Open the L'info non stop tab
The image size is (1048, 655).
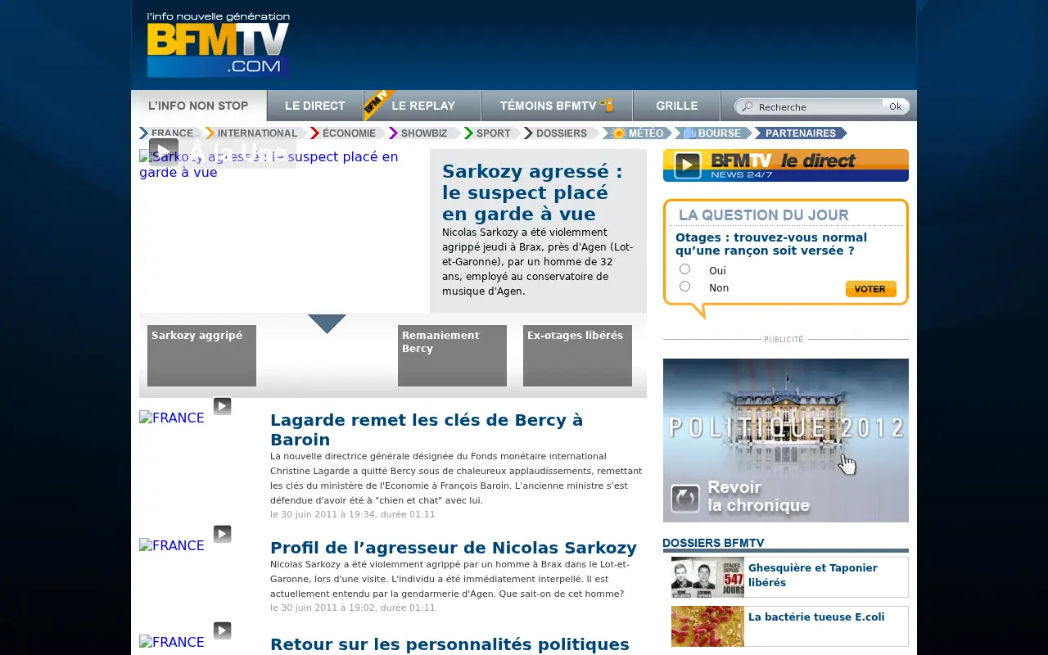coord(199,106)
